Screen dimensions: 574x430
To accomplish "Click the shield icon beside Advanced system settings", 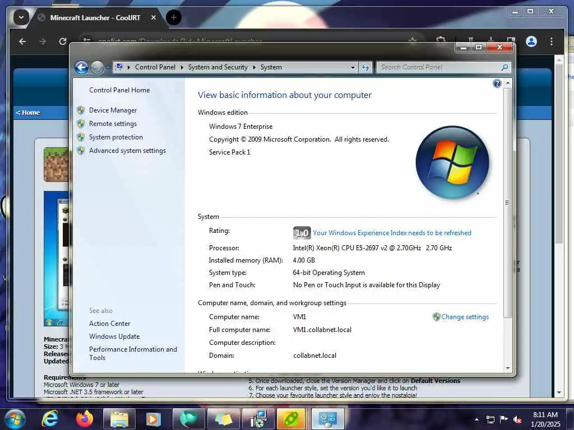I will pyautogui.click(x=81, y=151).
